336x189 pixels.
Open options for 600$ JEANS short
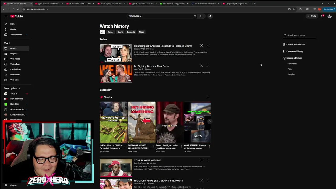(209, 146)
